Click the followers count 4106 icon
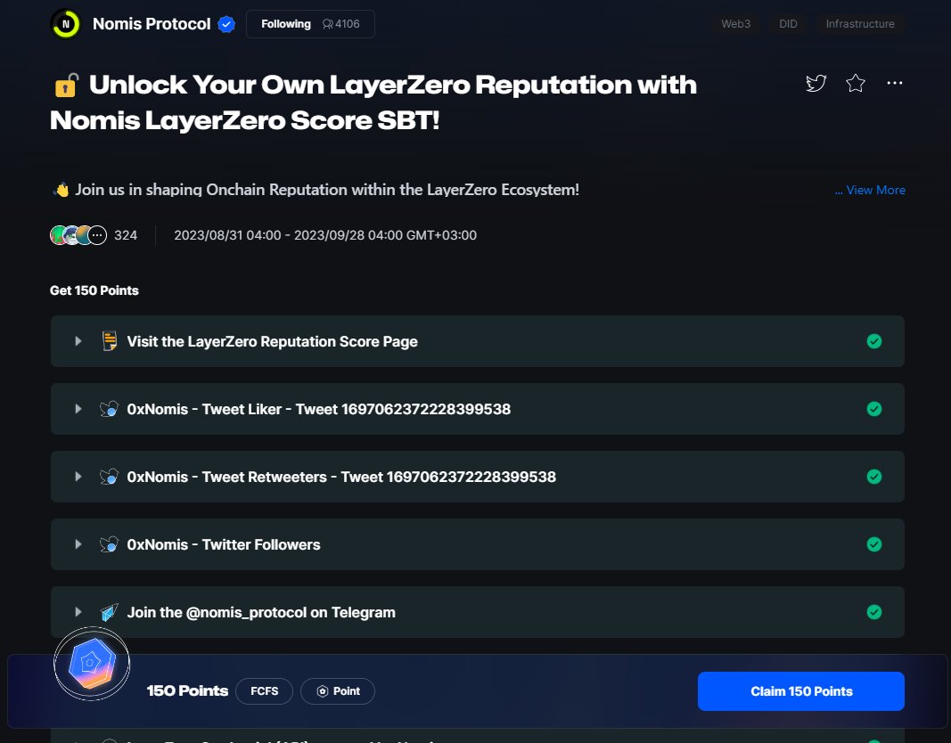This screenshot has width=951, height=743. click(328, 24)
